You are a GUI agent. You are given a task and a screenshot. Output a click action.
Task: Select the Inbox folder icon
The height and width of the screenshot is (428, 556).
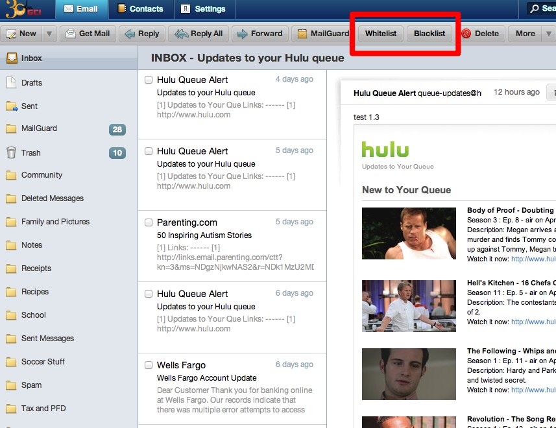click(x=12, y=58)
